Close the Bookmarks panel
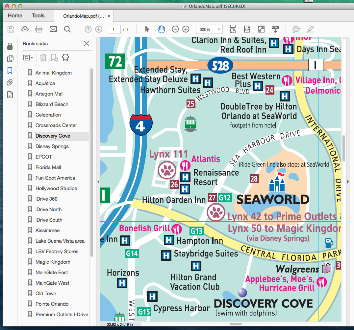The height and width of the screenshot is (330, 354). 87,43
